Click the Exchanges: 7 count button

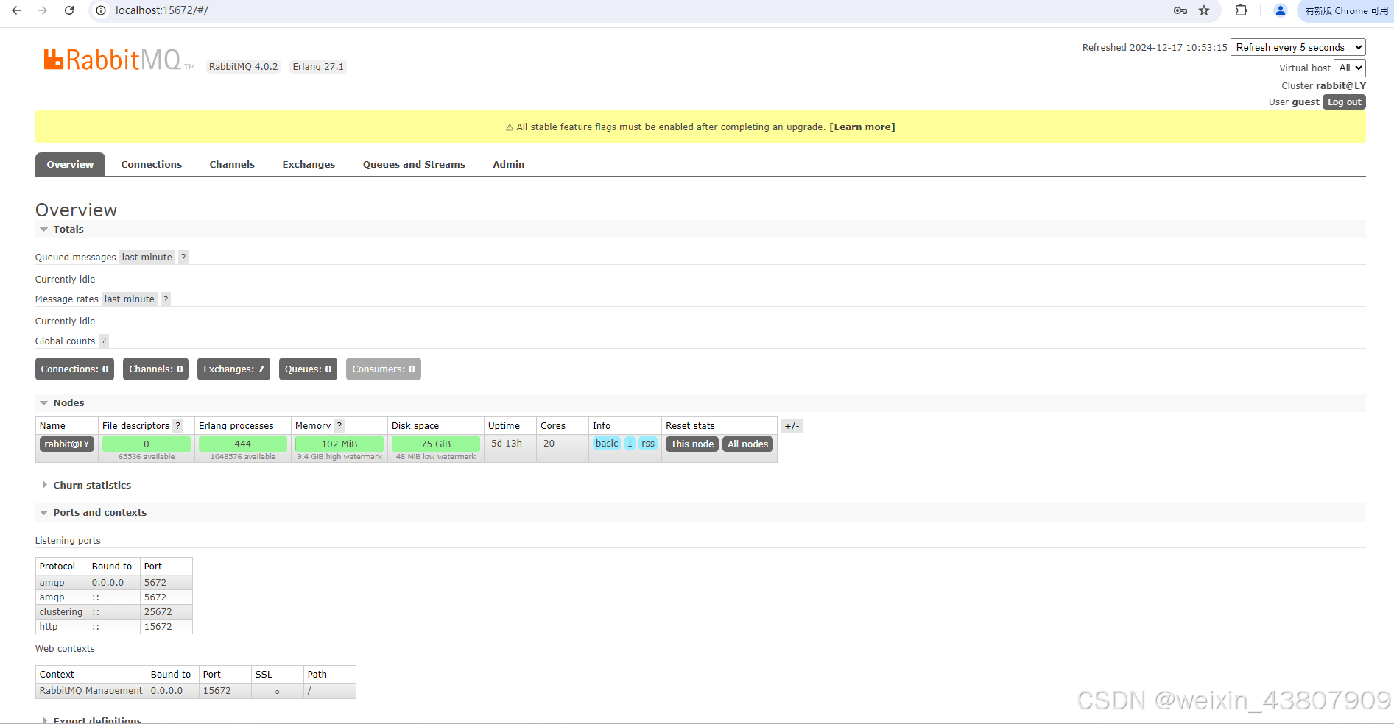233,369
